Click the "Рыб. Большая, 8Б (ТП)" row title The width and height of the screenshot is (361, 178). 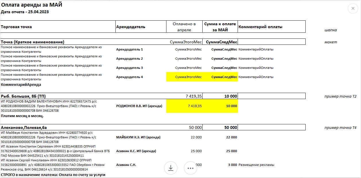coord(23,96)
